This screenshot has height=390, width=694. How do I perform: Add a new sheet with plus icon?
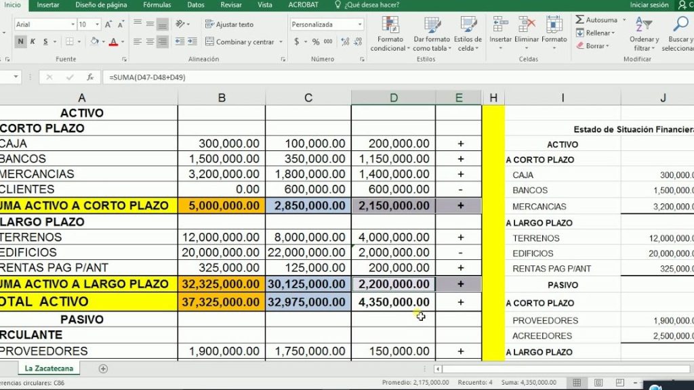point(103,368)
